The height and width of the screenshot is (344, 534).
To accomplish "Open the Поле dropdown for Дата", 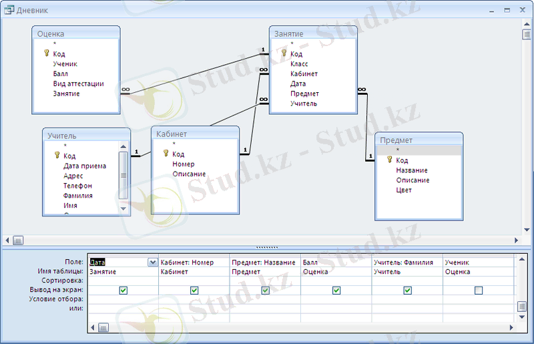I will (x=153, y=263).
